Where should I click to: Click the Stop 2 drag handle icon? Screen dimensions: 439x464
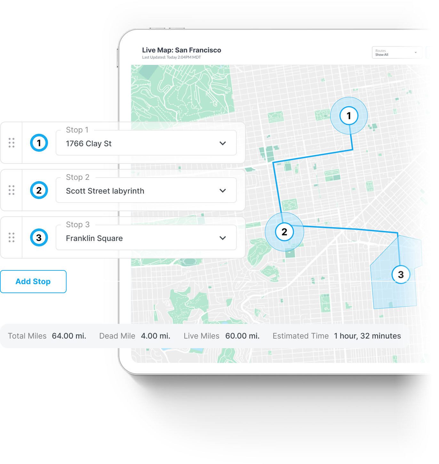12,190
